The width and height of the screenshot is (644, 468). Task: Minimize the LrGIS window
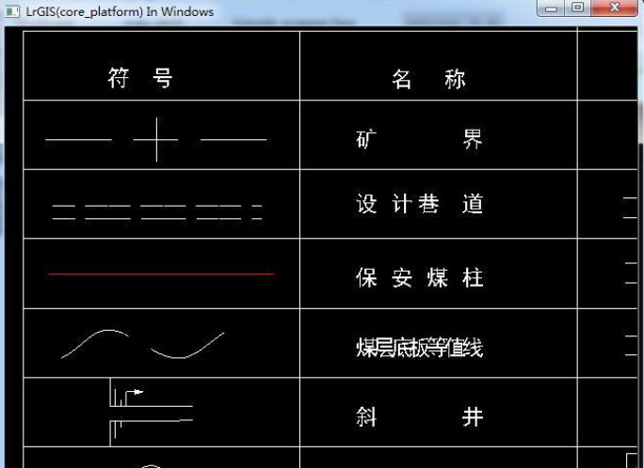point(552,8)
